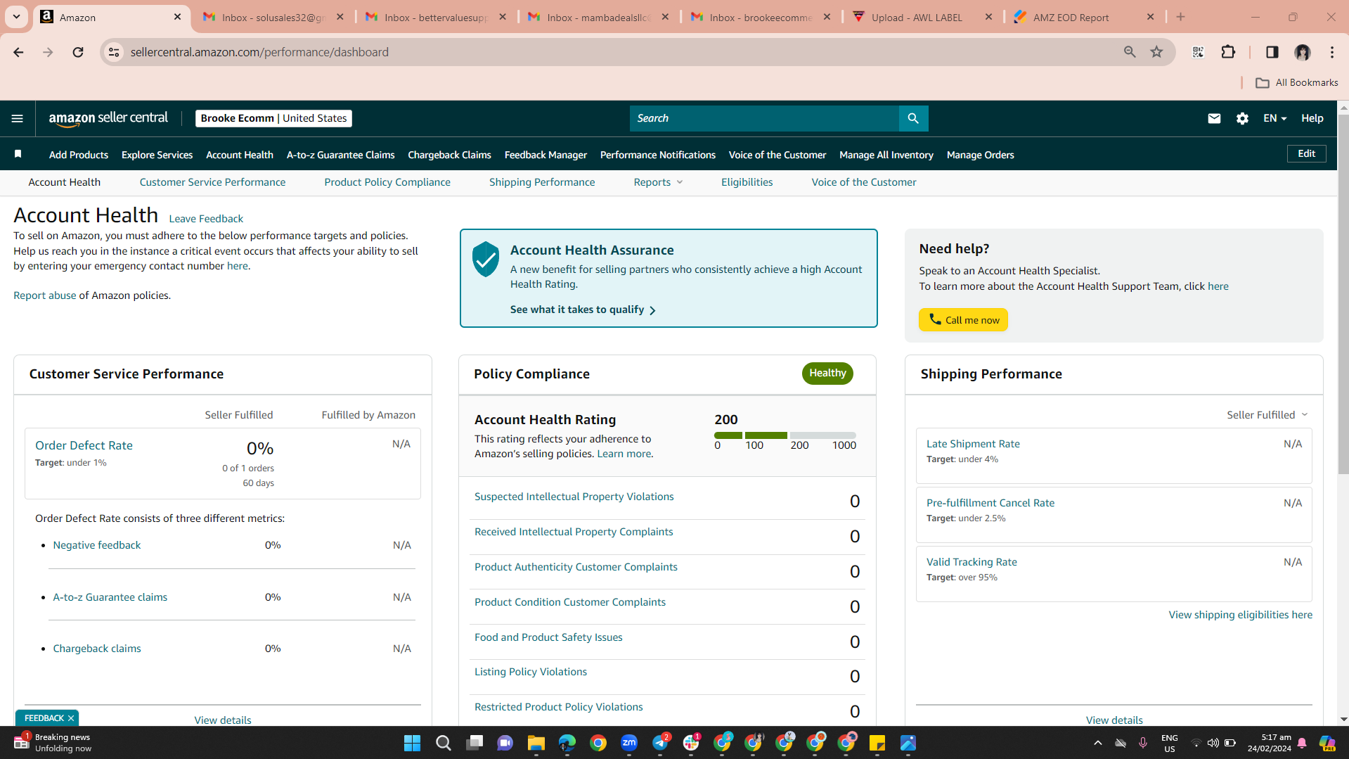Image resolution: width=1349 pixels, height=759 pixels.
Task: Open Product Policy Compliance tab
Action: pos(387,182)
